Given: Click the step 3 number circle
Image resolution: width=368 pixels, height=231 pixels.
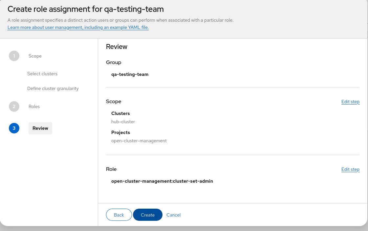Looking at the screenshot, I should [x=14, y=128].
